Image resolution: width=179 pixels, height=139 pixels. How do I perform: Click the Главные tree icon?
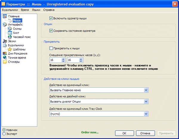(5, 16)
